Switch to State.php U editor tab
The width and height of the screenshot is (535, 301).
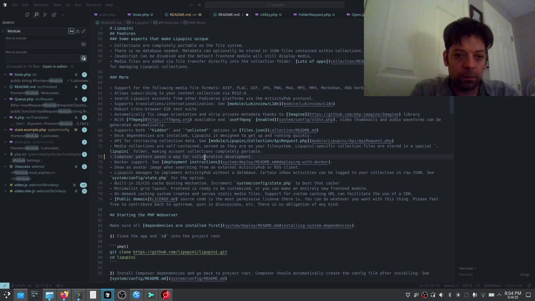coord(140,15)
